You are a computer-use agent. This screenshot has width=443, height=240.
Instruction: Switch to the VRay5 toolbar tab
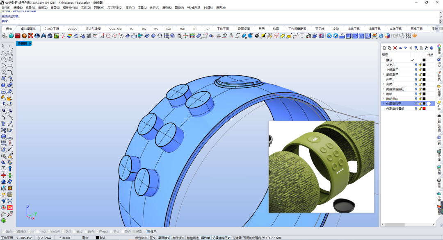(x=72, y=29)
